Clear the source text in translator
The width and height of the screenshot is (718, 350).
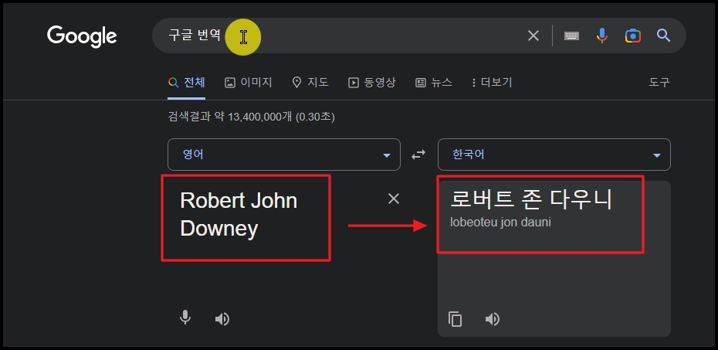point(394,199)
